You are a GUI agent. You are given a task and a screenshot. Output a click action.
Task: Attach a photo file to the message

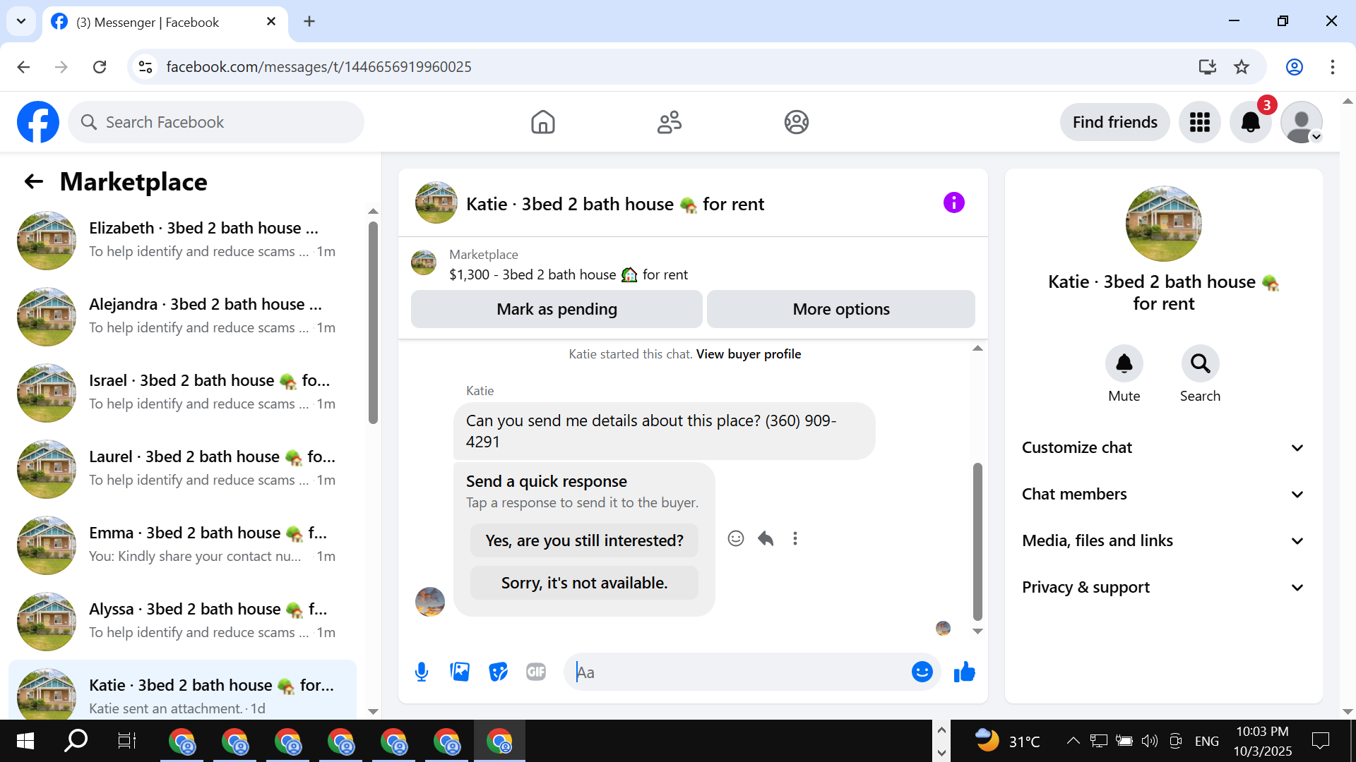tap(460, 672)
